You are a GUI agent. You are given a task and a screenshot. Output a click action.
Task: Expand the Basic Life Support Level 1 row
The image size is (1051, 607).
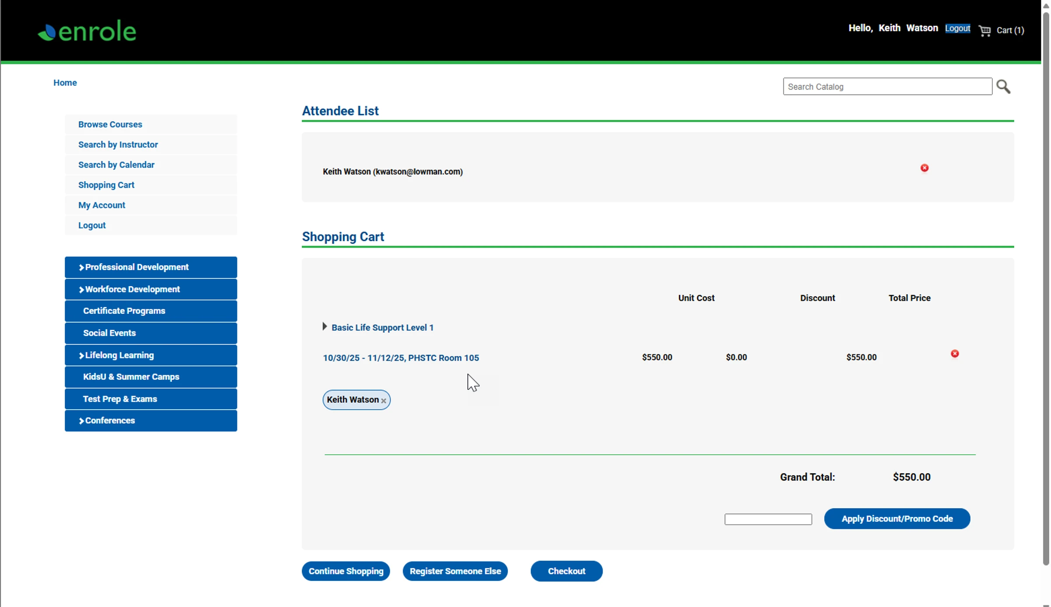325,326
